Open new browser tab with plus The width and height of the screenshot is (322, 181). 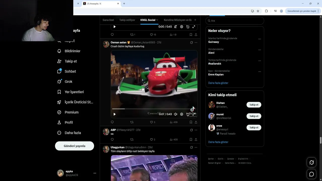(124, 4)
